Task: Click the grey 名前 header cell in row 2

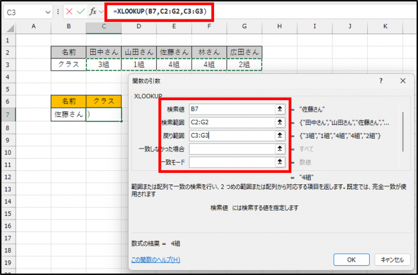Action: click(69, 52)
